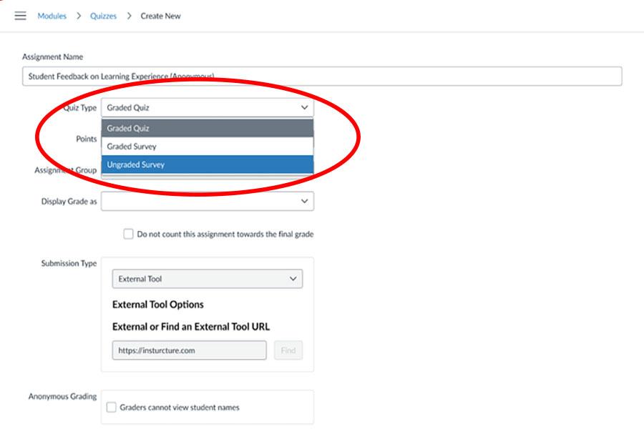This screenshot has height=429, width=644.
Task: Expand the Display Grade as dropdown
Action: [x=207, y=202]
